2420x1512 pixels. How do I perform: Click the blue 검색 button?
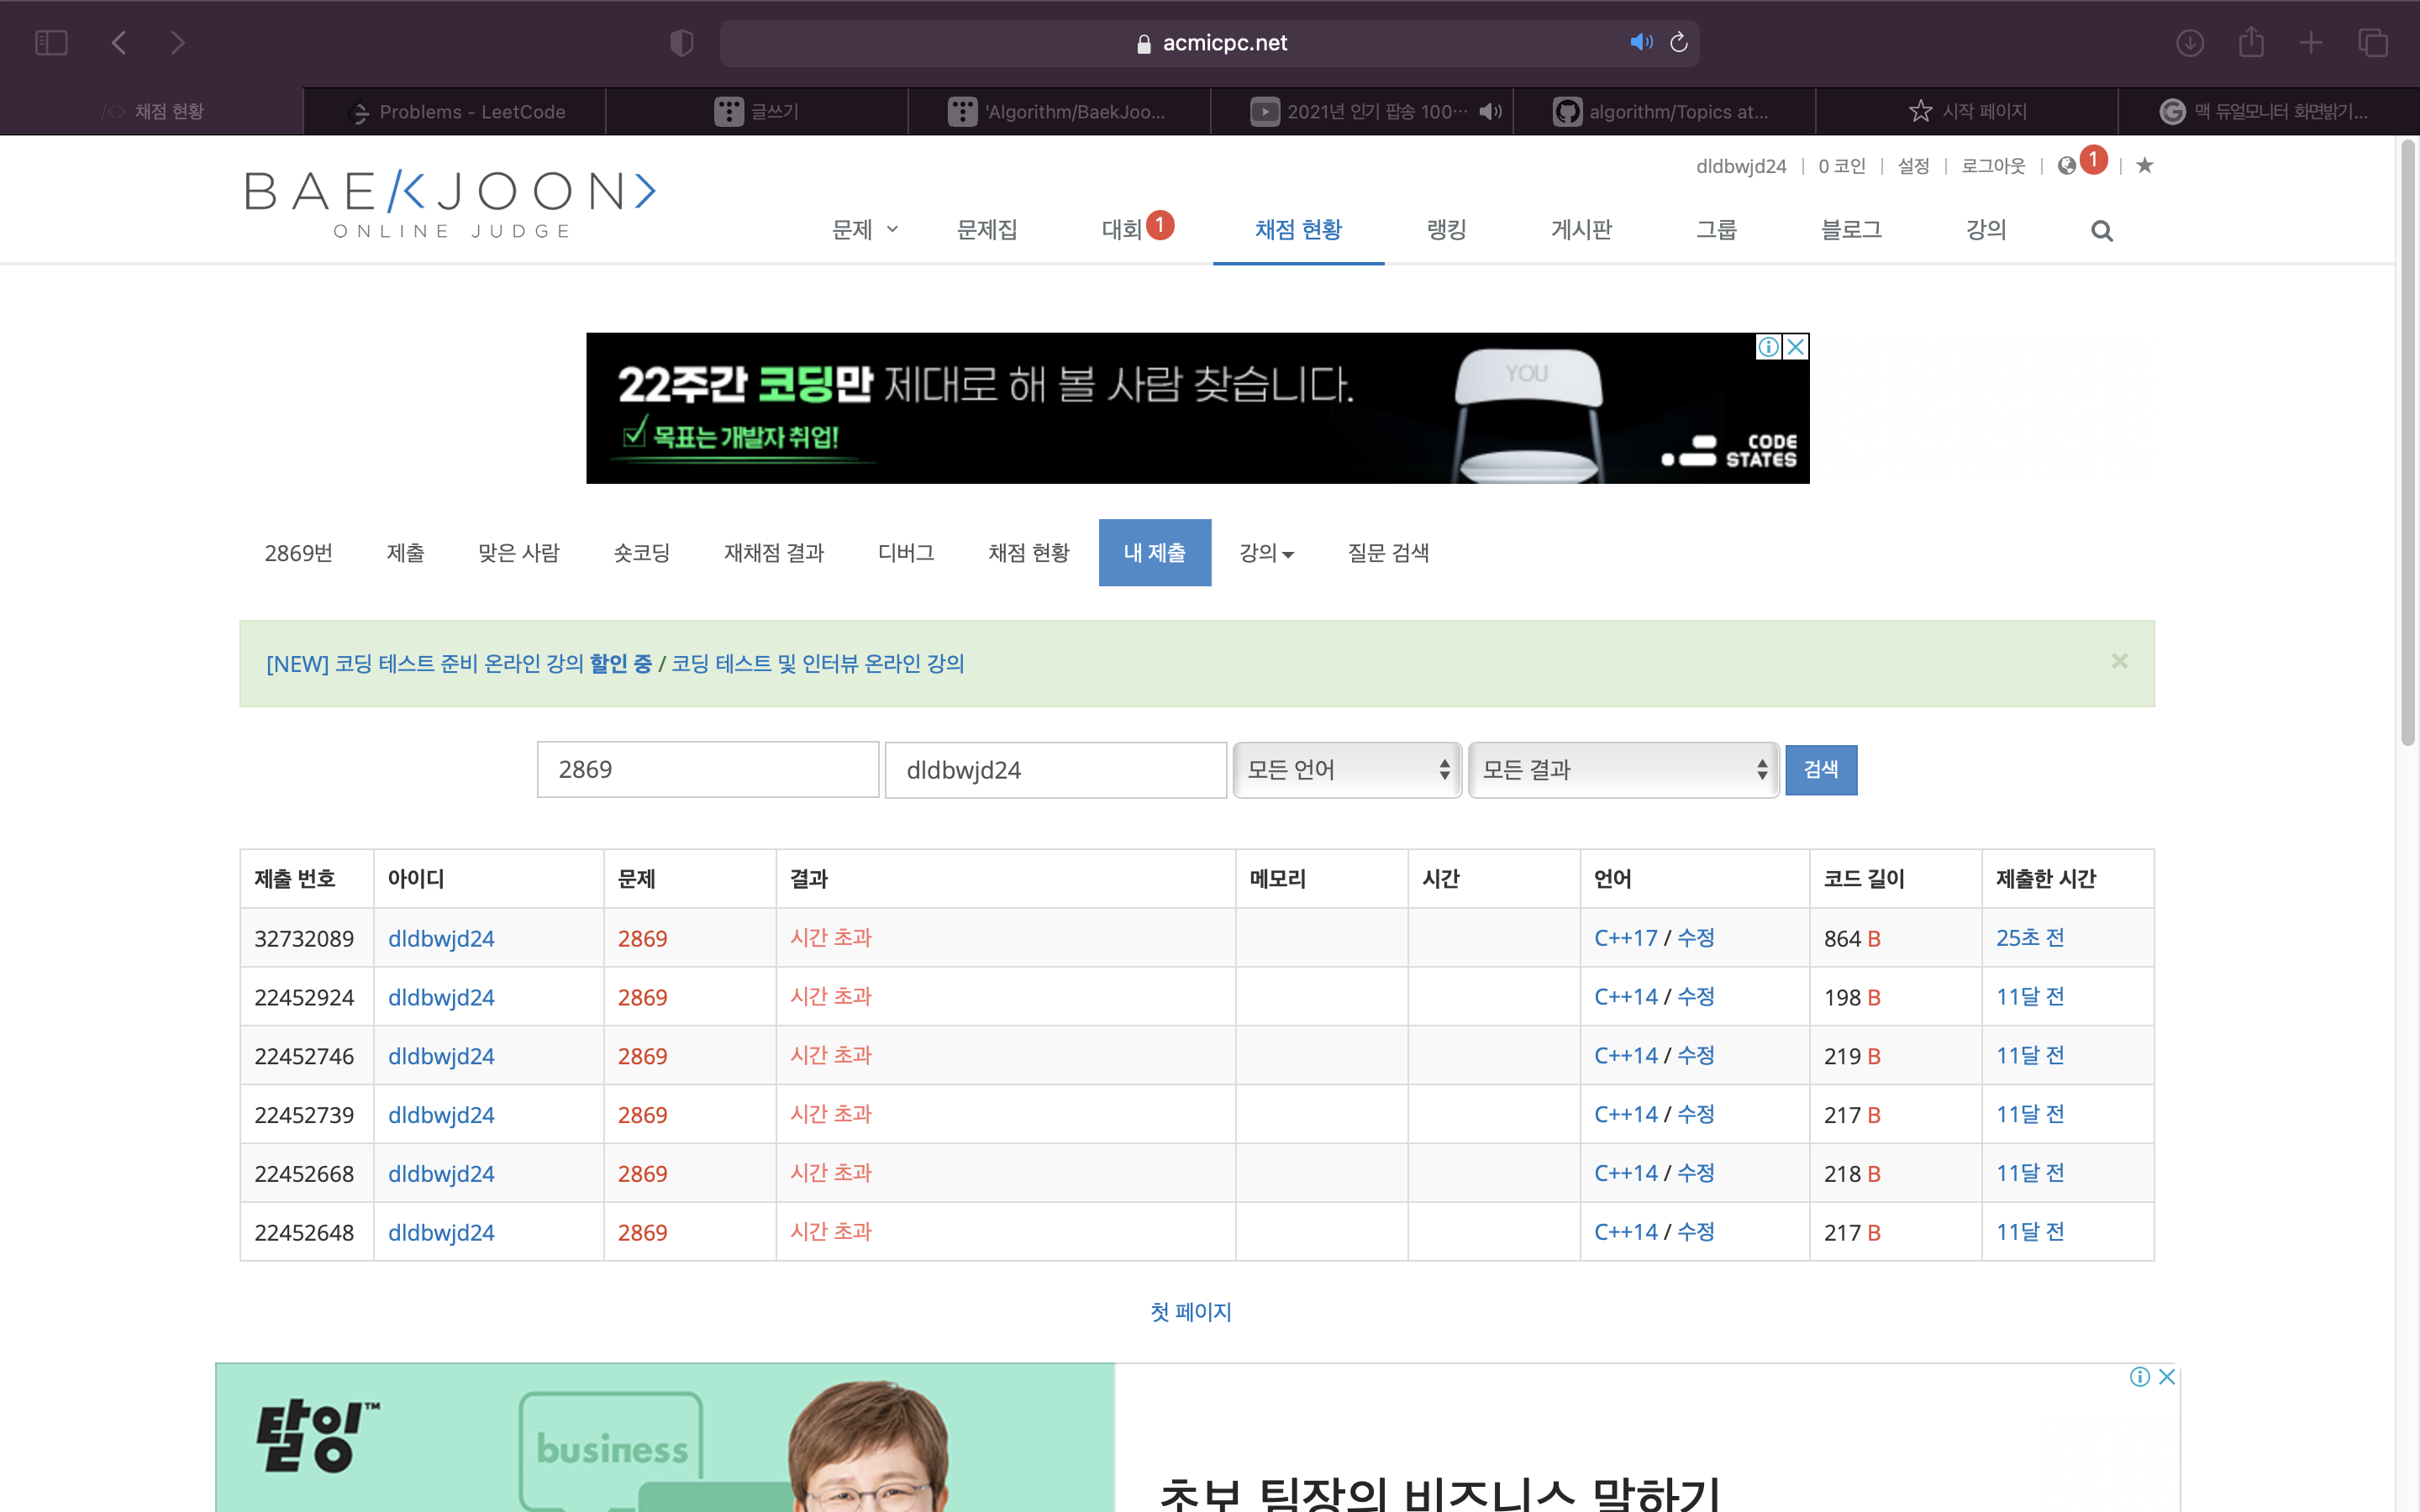(x=1820, y=769)
